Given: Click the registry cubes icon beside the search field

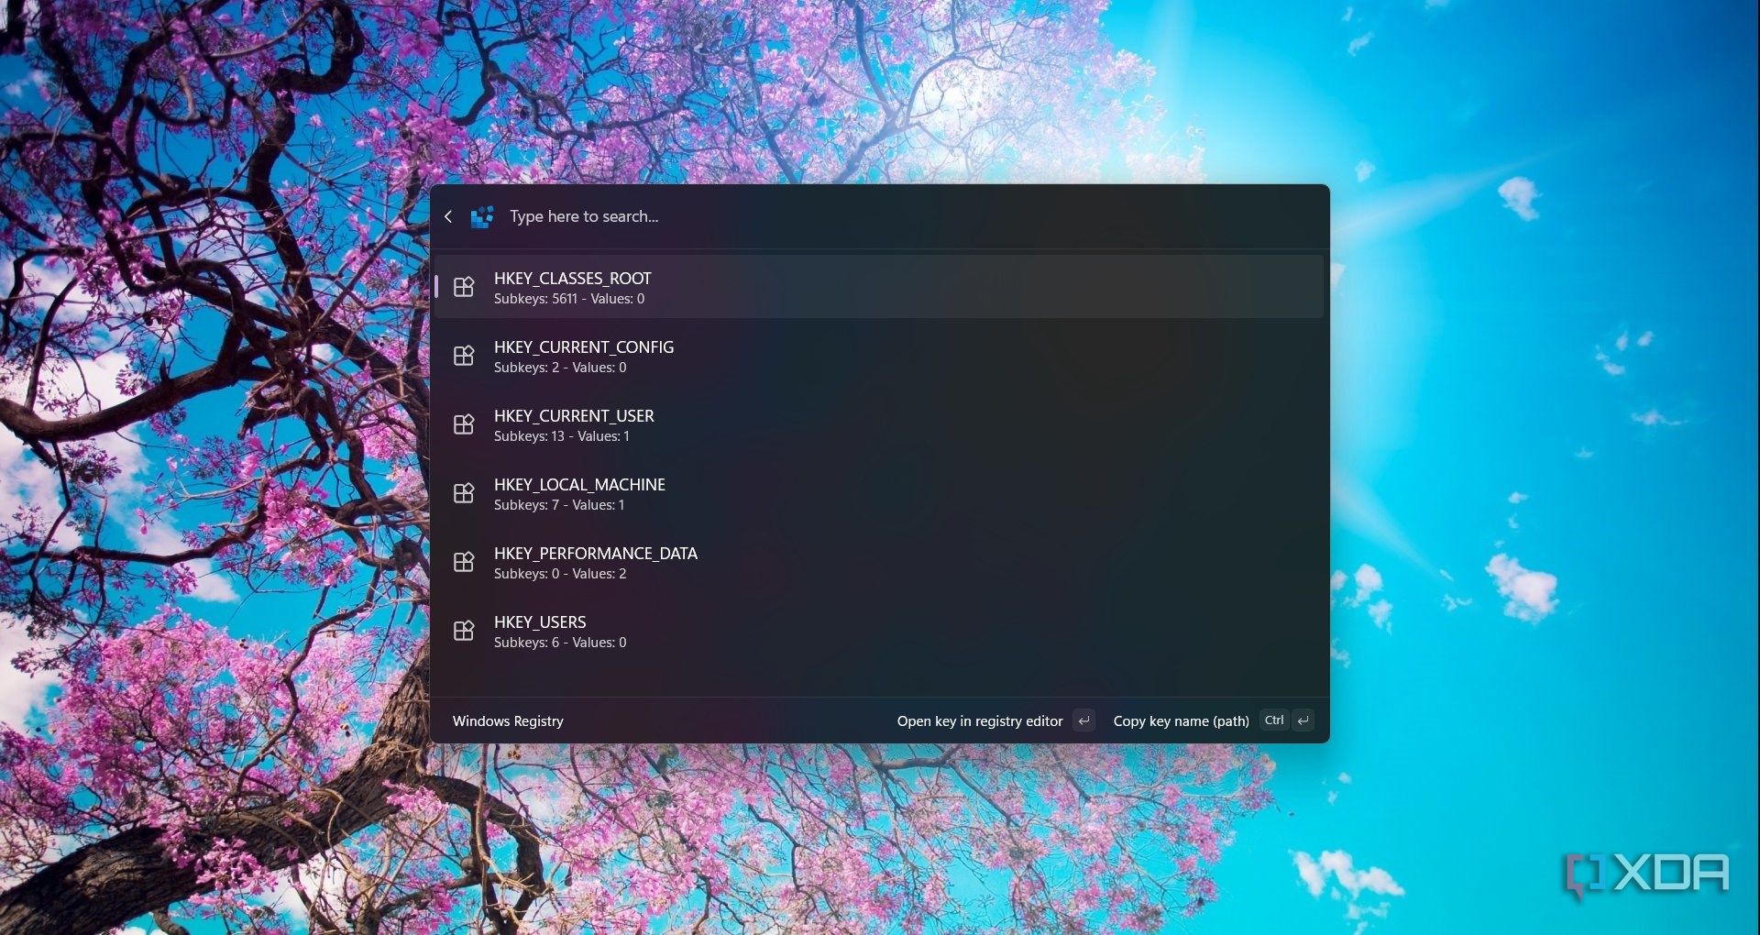Looking at the screenshot, I should [482, 217].
